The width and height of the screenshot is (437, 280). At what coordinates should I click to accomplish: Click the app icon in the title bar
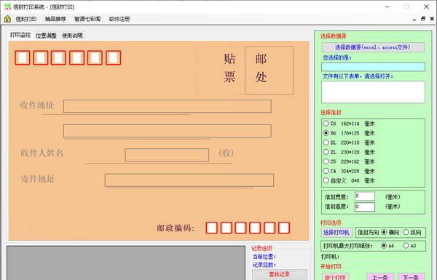(x=7, y=7)
